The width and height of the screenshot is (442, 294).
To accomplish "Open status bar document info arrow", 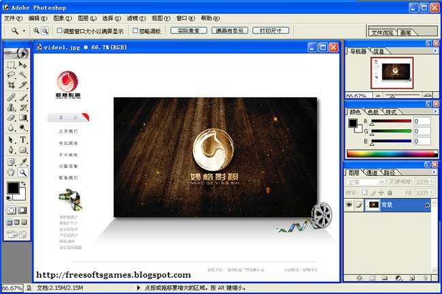I will pos(139,288).
